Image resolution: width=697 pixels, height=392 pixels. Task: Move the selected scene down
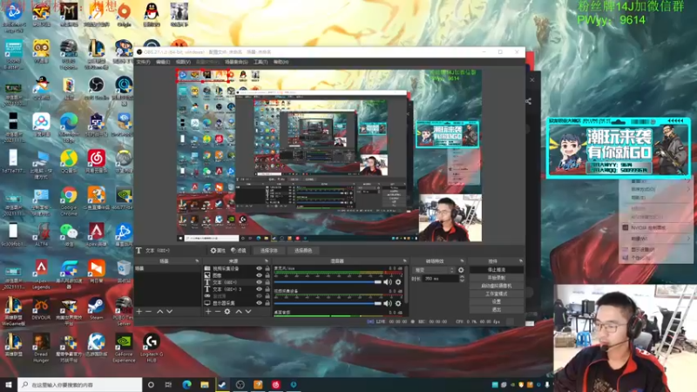[x=169, y=312]
